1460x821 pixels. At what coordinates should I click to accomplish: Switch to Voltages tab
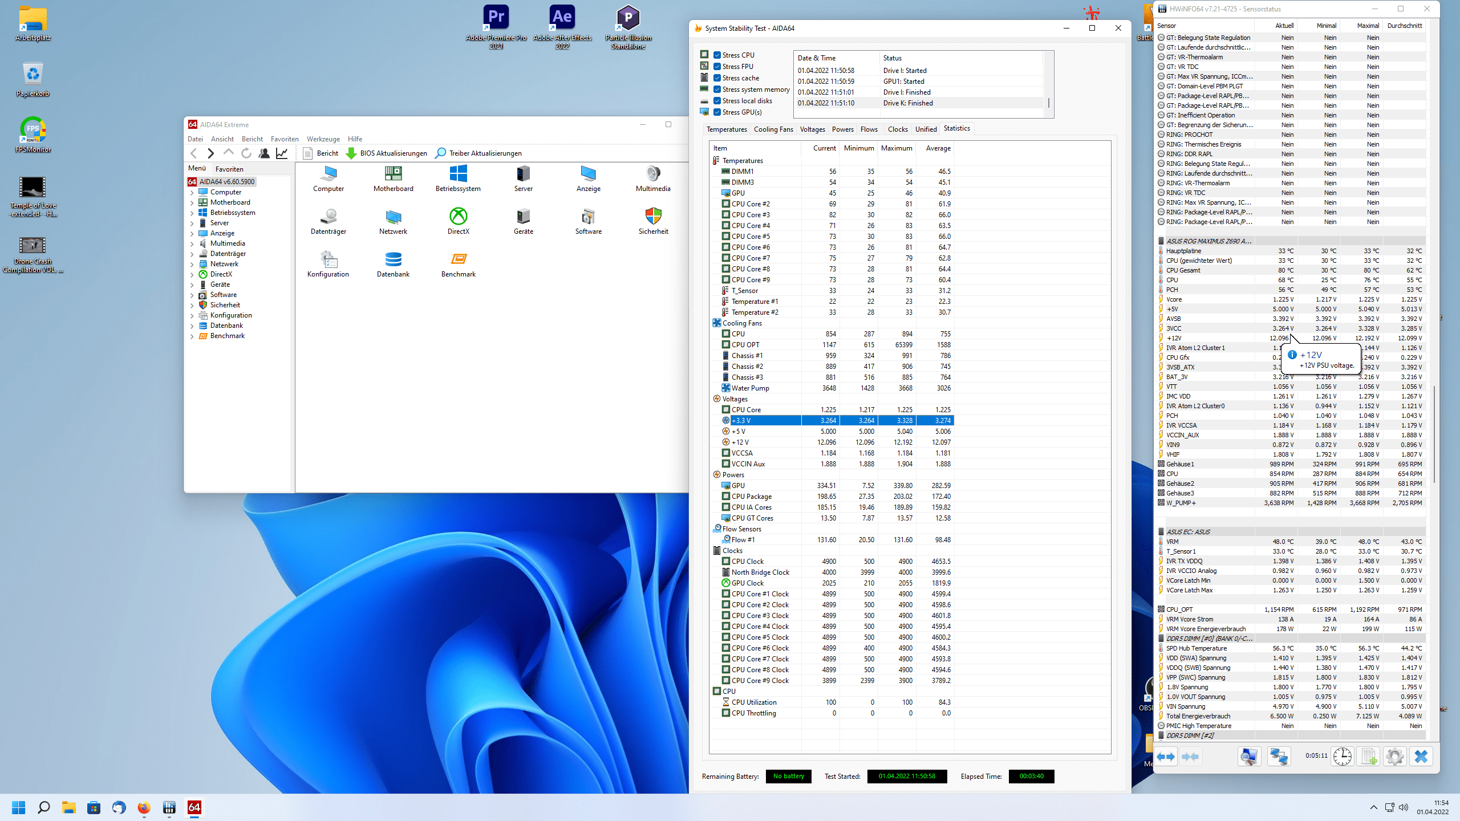pos(812,129)
